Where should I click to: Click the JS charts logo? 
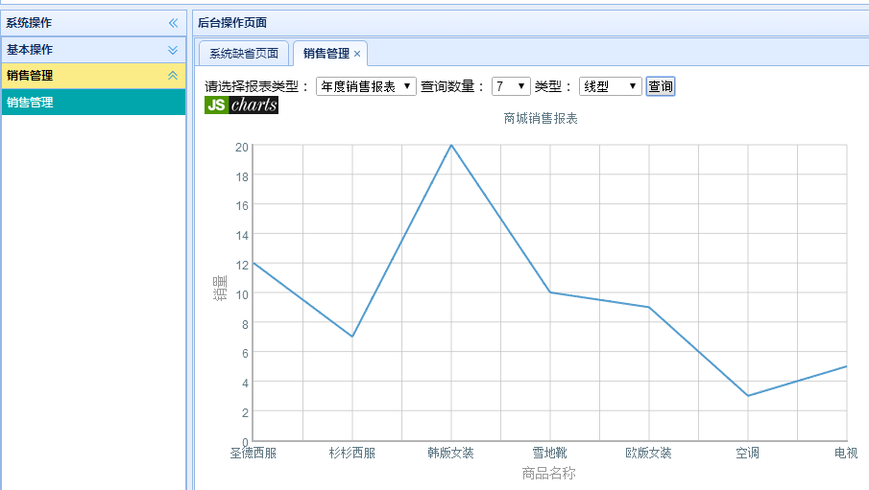coord(241,105)
